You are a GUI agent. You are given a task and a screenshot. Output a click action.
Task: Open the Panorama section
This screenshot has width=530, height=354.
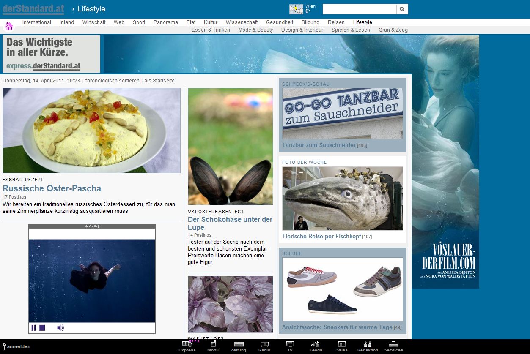(x=166, y=22)
